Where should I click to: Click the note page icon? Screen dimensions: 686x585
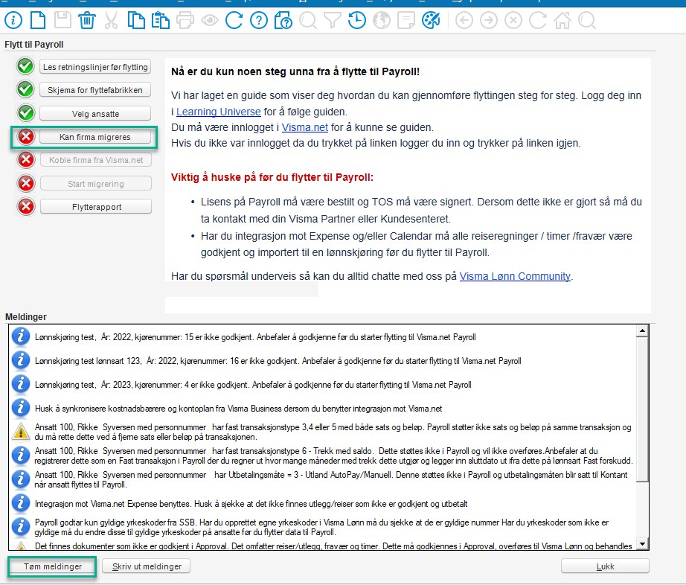406,20
